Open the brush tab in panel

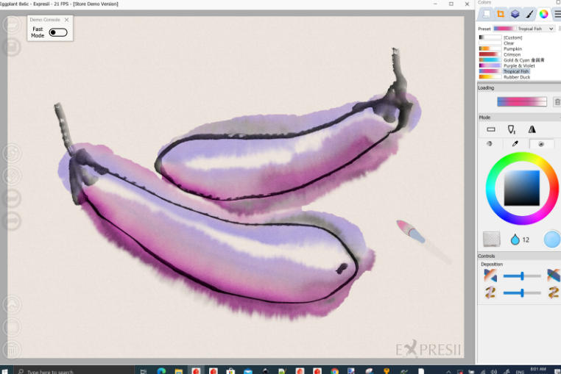click(529, 14)
